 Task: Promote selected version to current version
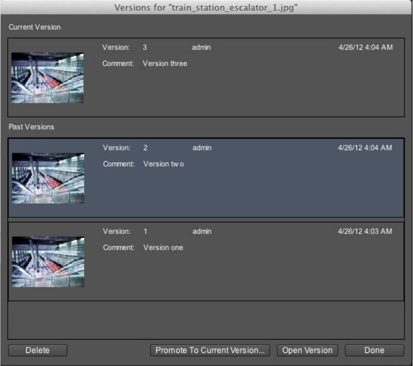click(210, 350)
